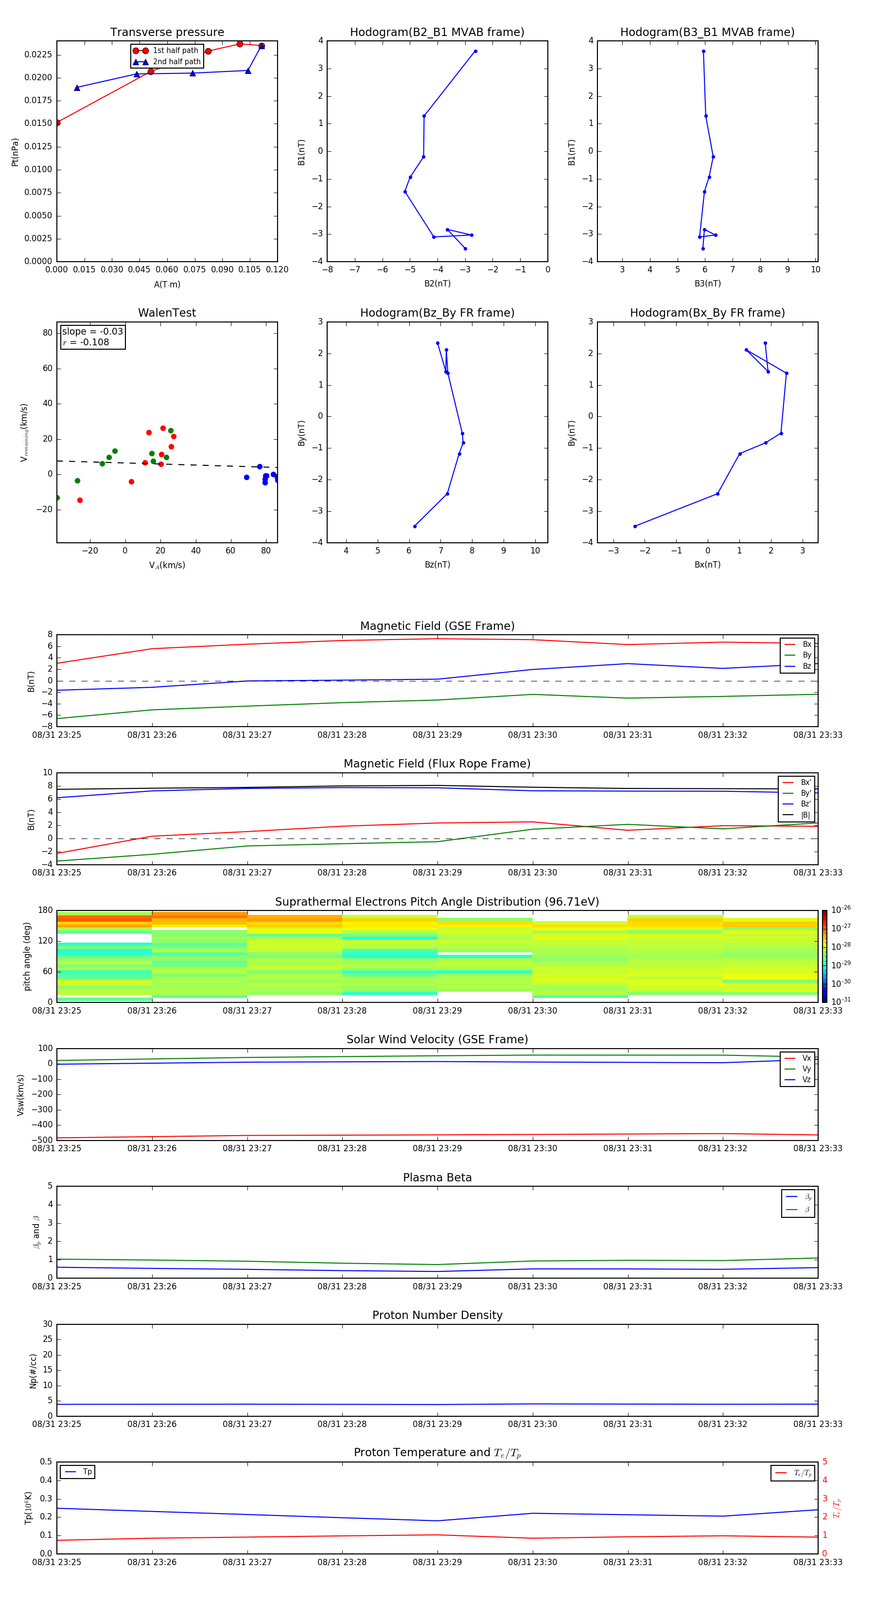This screenshot has width=875, height=1605.
Task: Click the "Np(#/cc)" y-axis label
Action: tap(33, 1371)
